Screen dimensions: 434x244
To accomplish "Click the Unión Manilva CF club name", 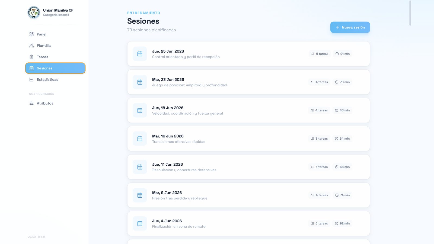I will tap(58, 10).
